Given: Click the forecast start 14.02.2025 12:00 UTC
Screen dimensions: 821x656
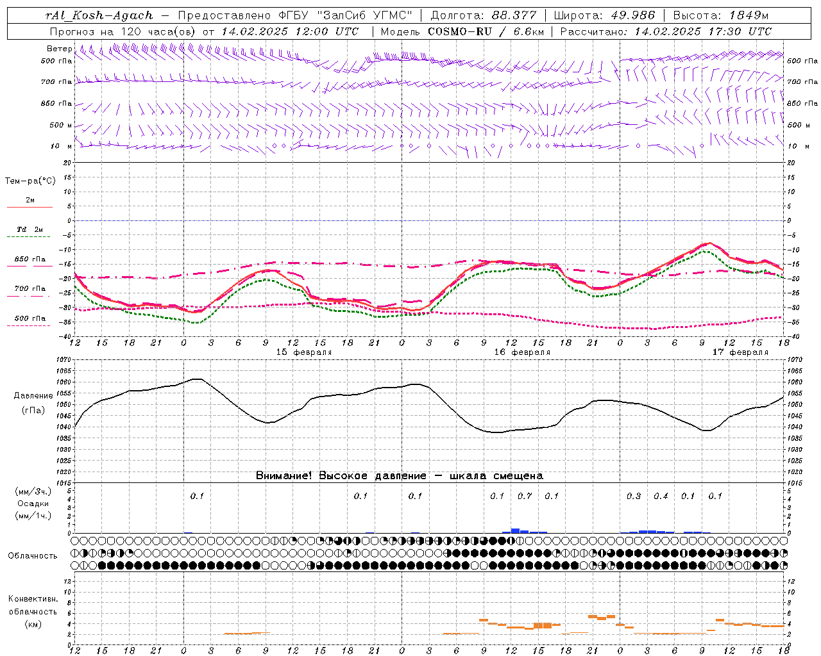Looking at the screenshot, I should (x=290, y=31).
